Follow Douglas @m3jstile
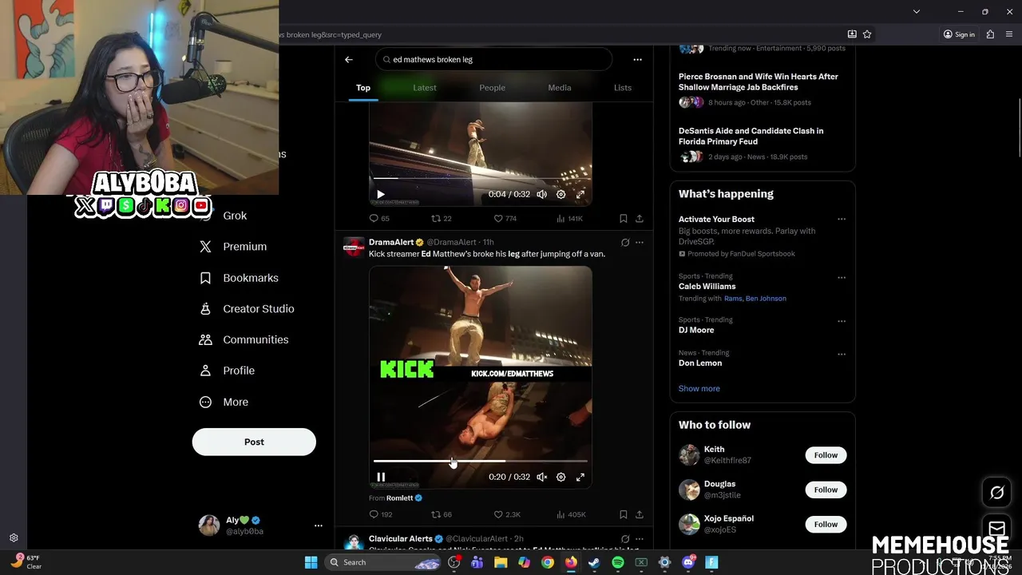Image resolution: width=1022 pixels, height=575 pixels. [826, 490]
